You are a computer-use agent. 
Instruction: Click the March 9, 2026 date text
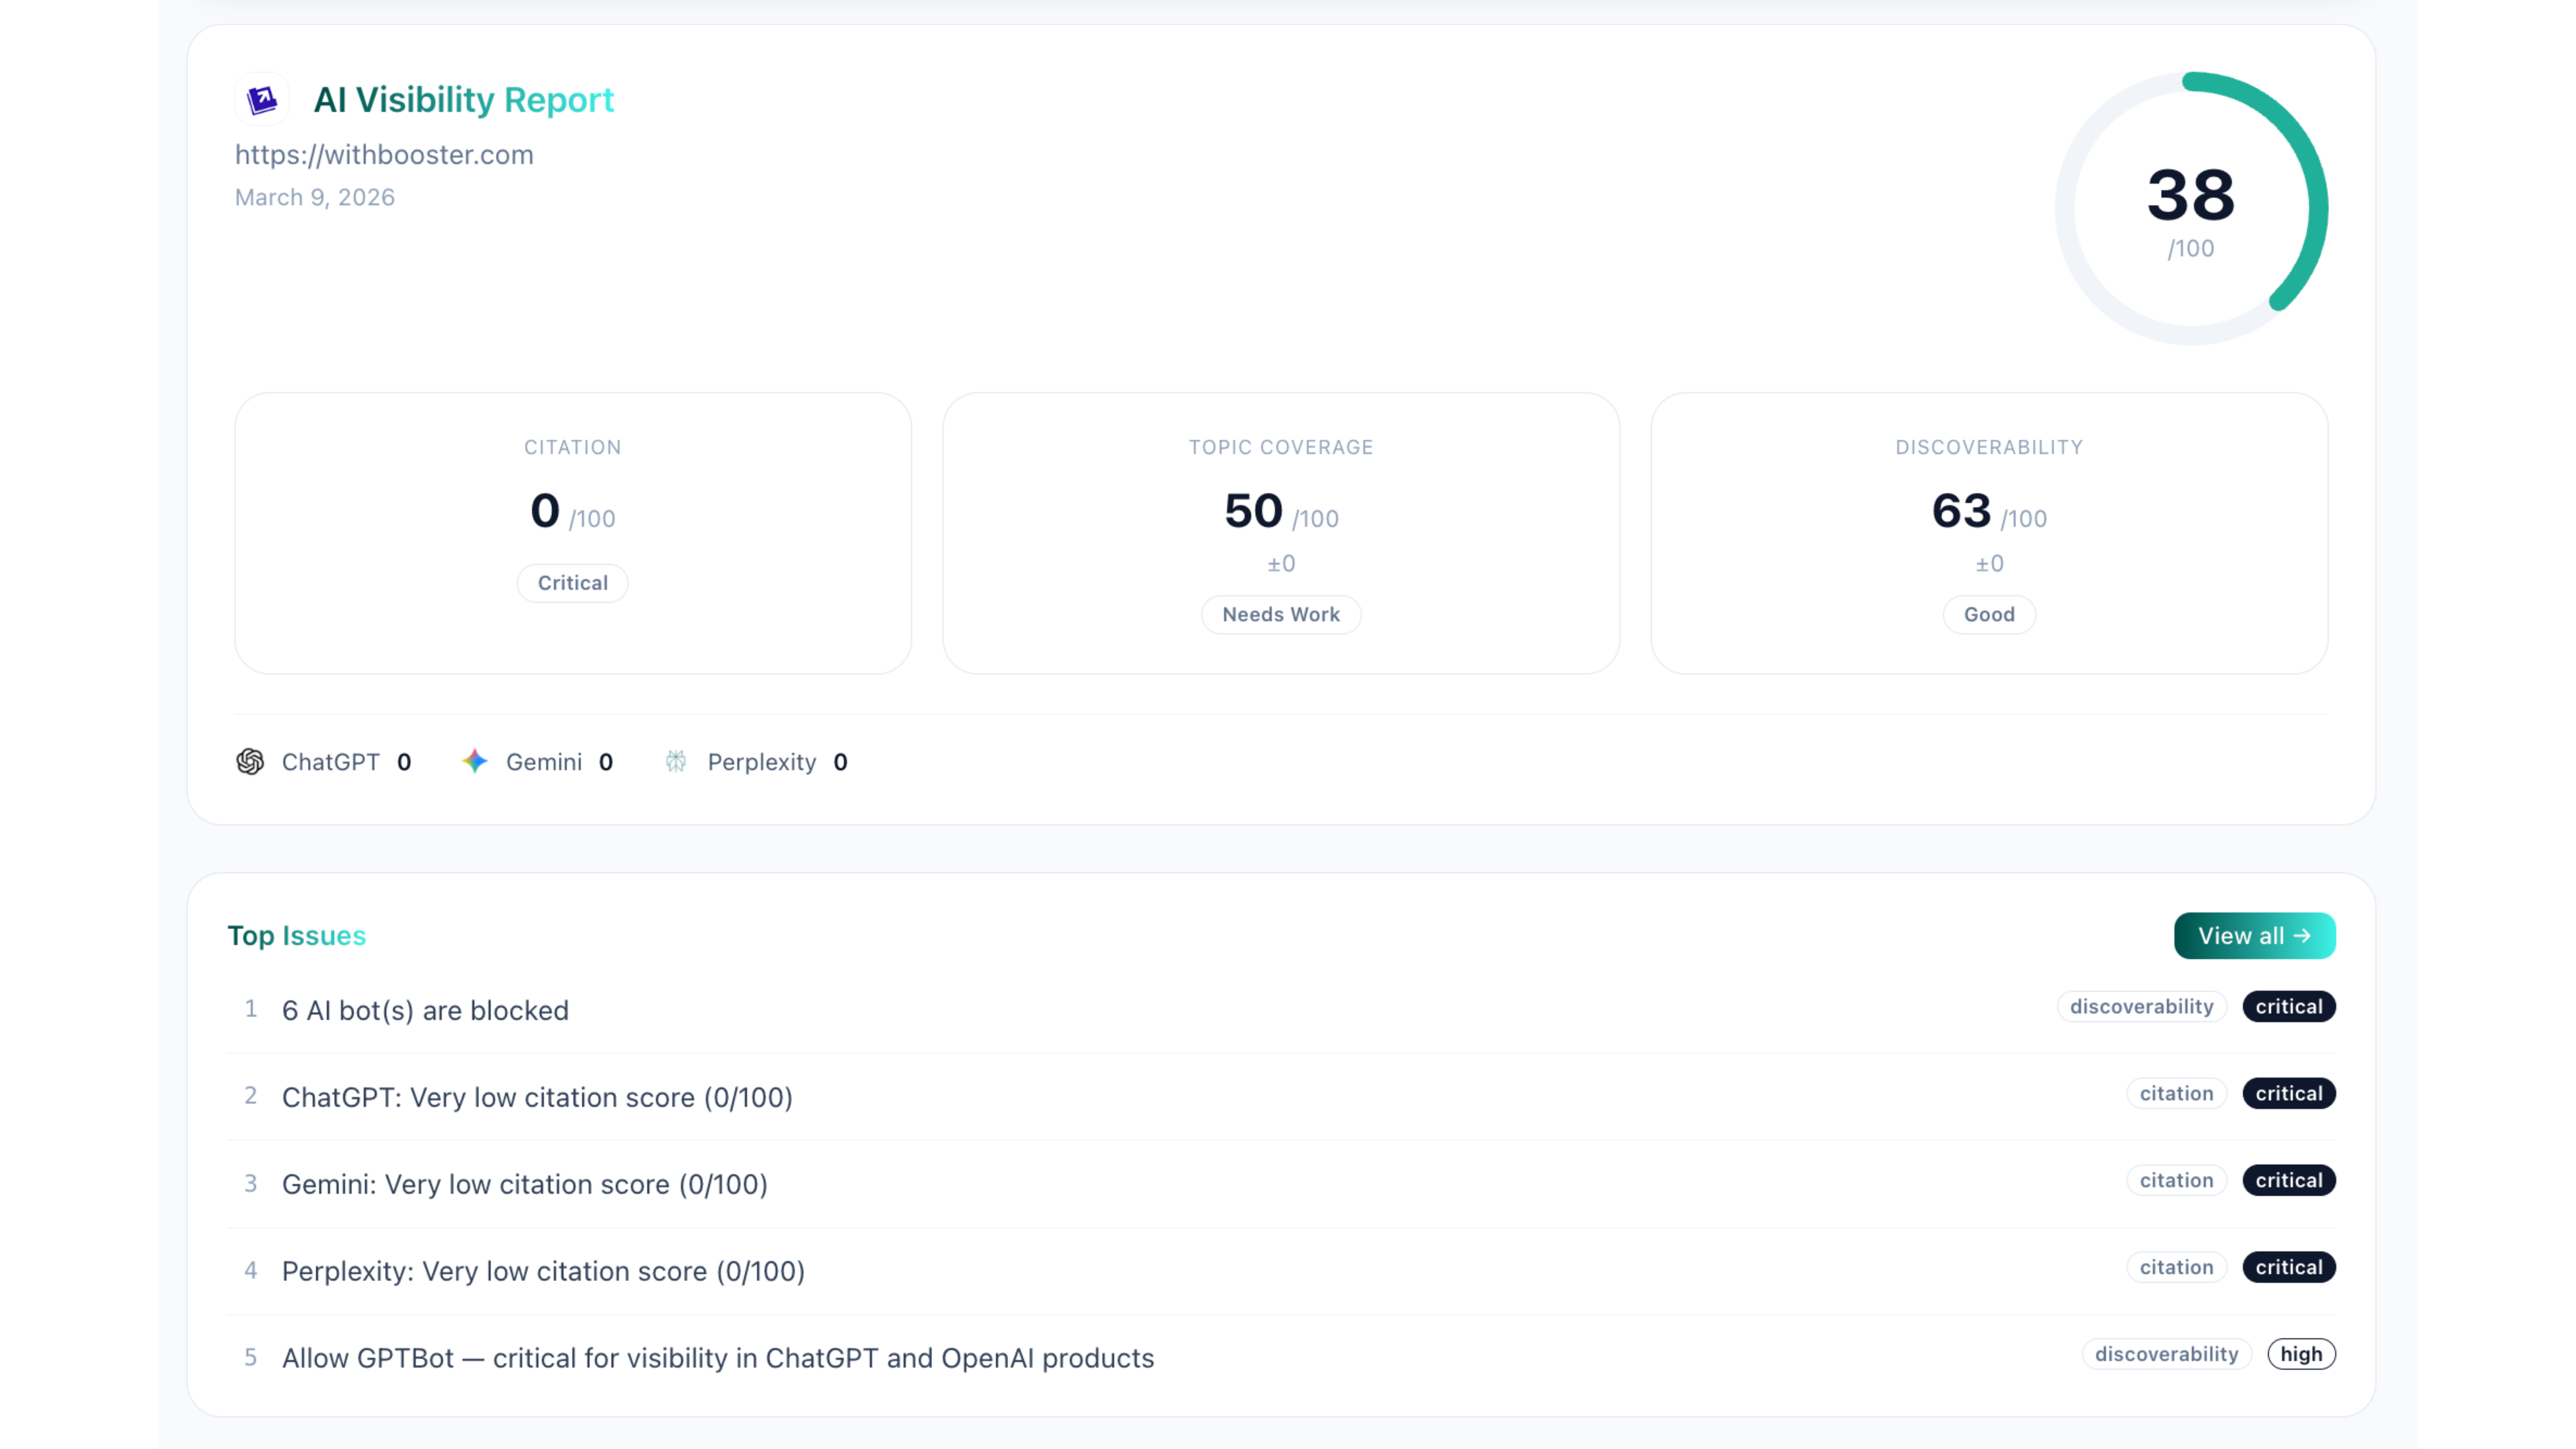tap(314, 197)
